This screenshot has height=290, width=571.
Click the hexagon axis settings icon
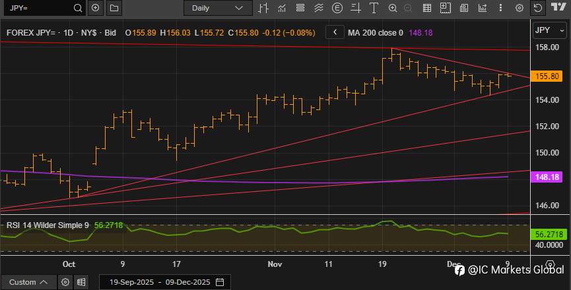pos(551,264)
